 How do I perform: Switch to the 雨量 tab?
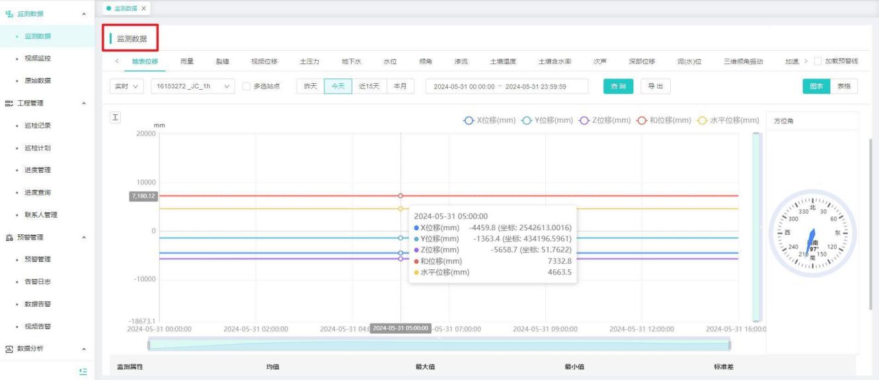coord(187,61)
